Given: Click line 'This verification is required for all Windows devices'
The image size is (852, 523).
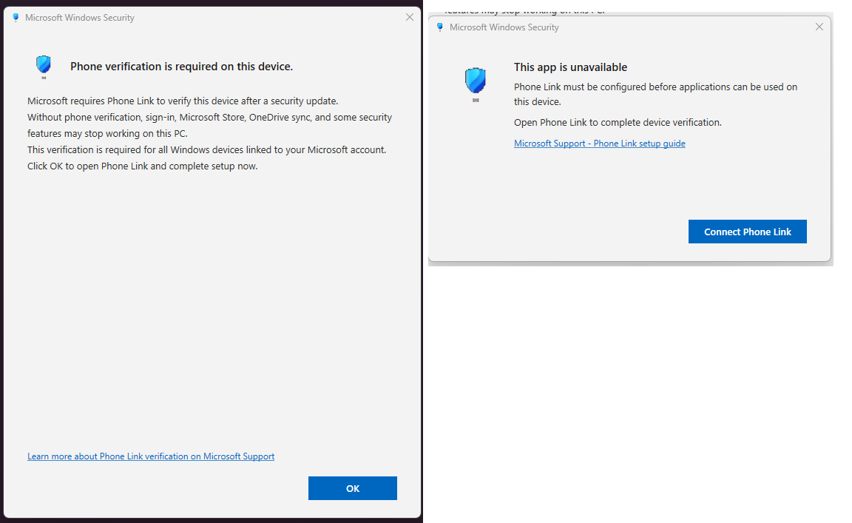Looking at the screenshot, I should (x=206, y=149).
